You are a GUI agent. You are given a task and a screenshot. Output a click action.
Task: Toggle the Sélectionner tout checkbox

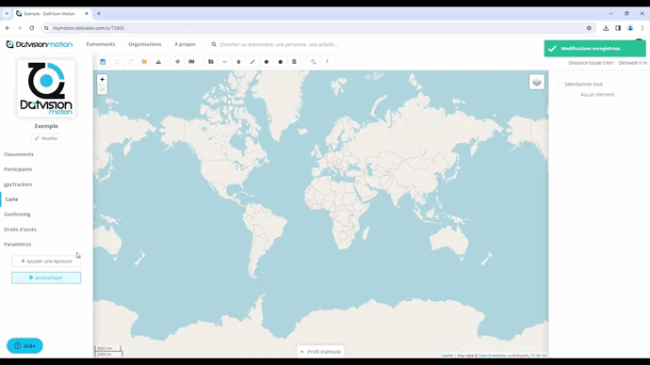(x=560, y=84)
